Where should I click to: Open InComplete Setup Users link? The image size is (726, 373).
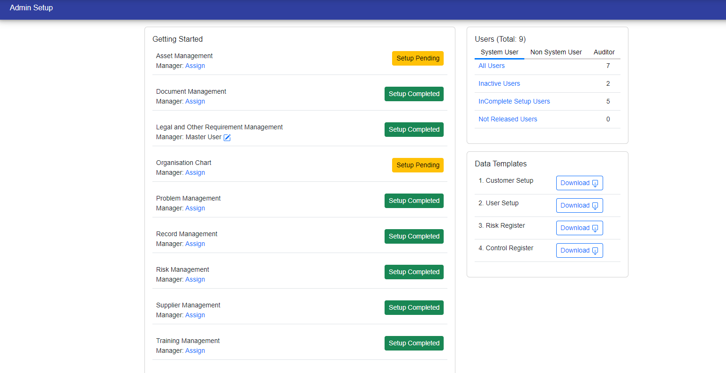[514, 102]
